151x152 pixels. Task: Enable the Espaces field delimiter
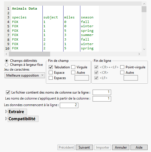51,78
